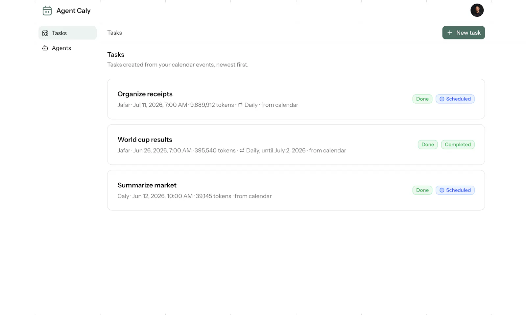Click the plus icon on New task
Viewport: 526px width, 315px height.
click(450, 33)
